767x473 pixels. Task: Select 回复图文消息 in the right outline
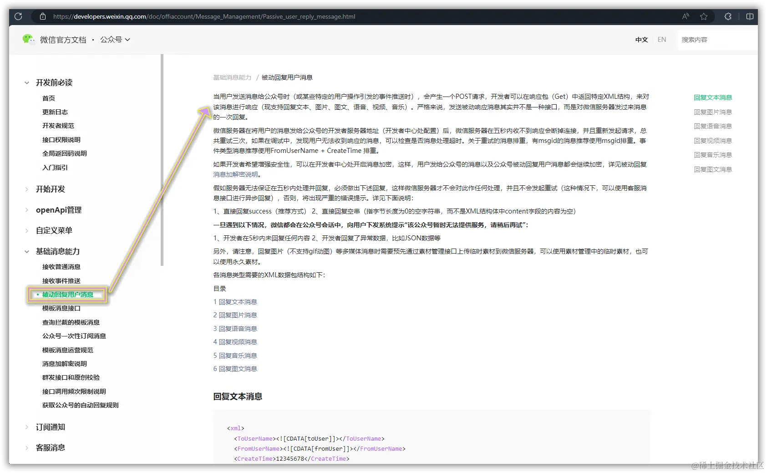click(x=713, y=169)
